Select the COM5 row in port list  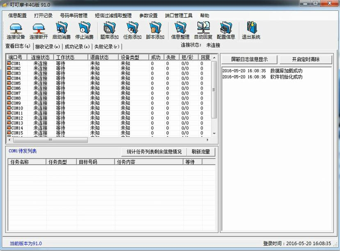(x=108, y=83)
